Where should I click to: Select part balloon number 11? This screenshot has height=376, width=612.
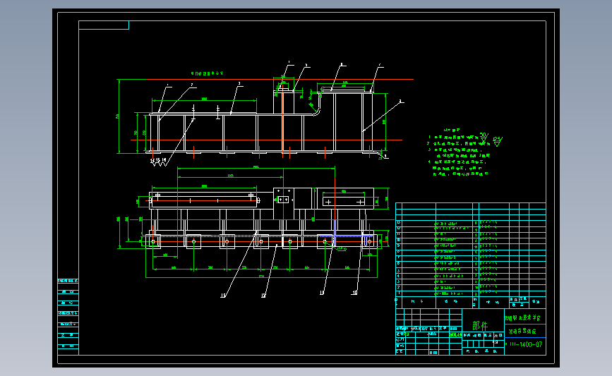322,293
